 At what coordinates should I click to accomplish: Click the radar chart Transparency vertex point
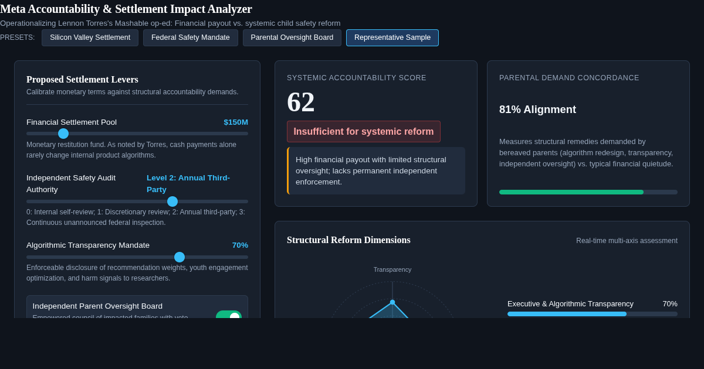coord(392,302)
